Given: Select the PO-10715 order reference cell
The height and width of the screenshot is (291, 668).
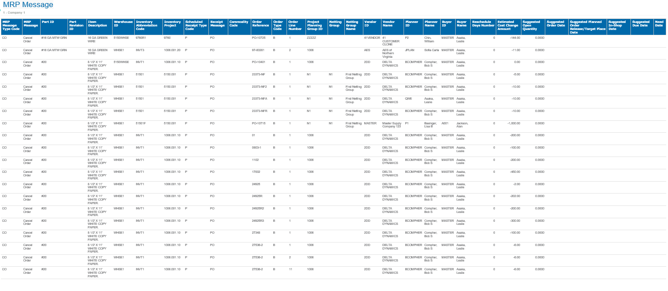Looking at the screenshot, I should (x=259, y=123).
